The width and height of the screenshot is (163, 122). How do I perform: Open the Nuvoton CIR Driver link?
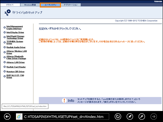pyautogui.click(x=15, y=72)
